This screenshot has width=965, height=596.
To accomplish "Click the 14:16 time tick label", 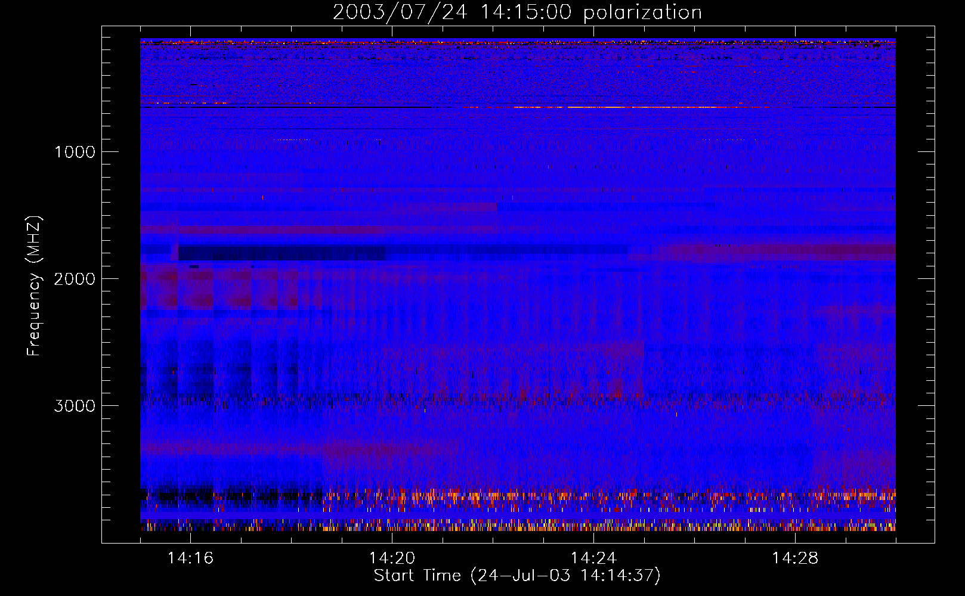I will coord(190,558).
